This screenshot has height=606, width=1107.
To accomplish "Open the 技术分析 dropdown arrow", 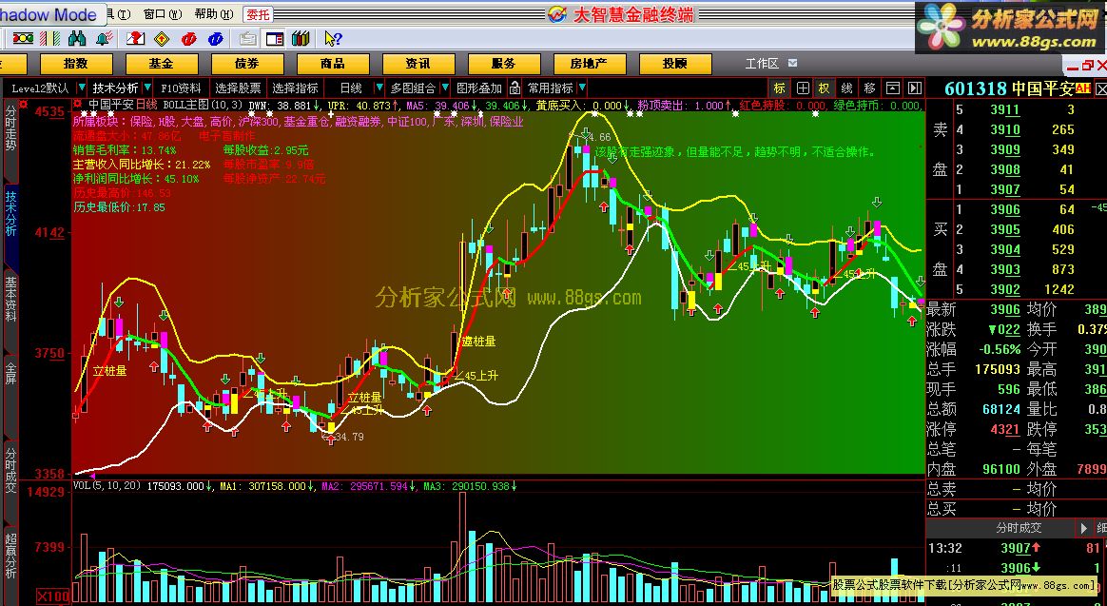I will point(147,88).
